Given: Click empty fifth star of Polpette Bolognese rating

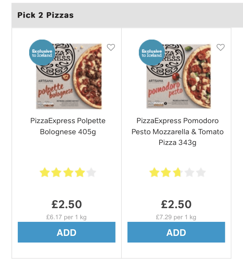Looking at the screenshot, I should [x=91, y=172].
